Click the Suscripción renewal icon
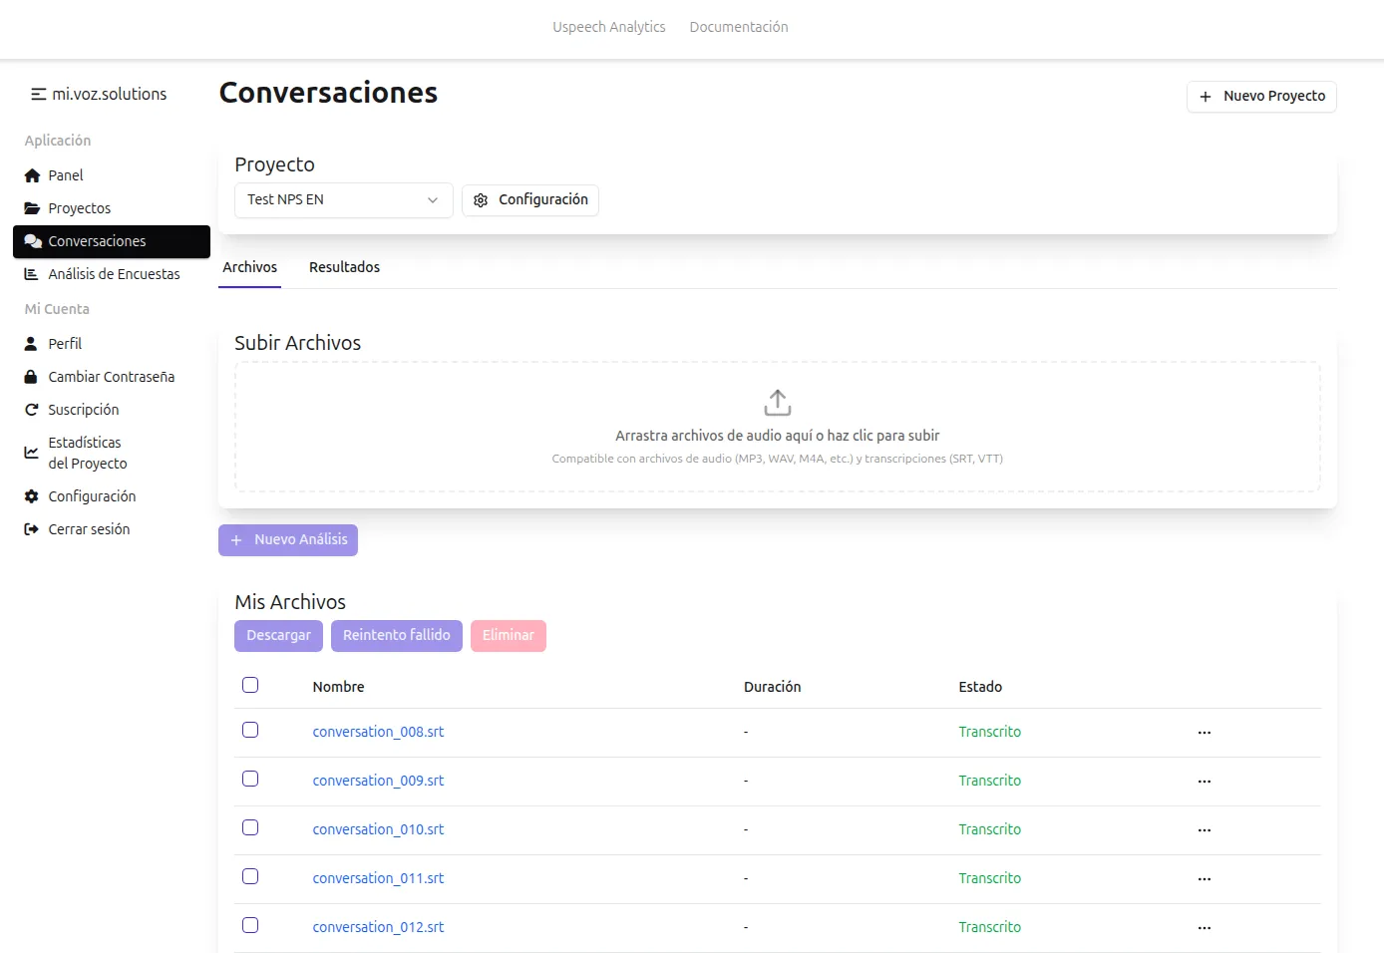 click(x=33, y=409)
